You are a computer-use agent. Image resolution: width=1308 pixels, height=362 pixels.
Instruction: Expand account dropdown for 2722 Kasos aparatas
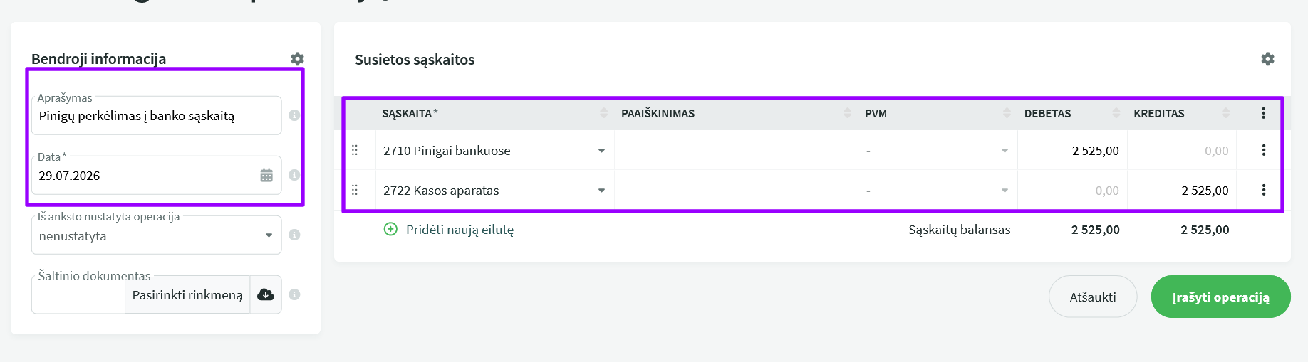[601, 191]
